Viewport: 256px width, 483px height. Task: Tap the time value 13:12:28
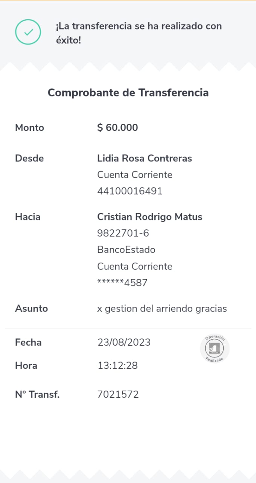[117, 365]
